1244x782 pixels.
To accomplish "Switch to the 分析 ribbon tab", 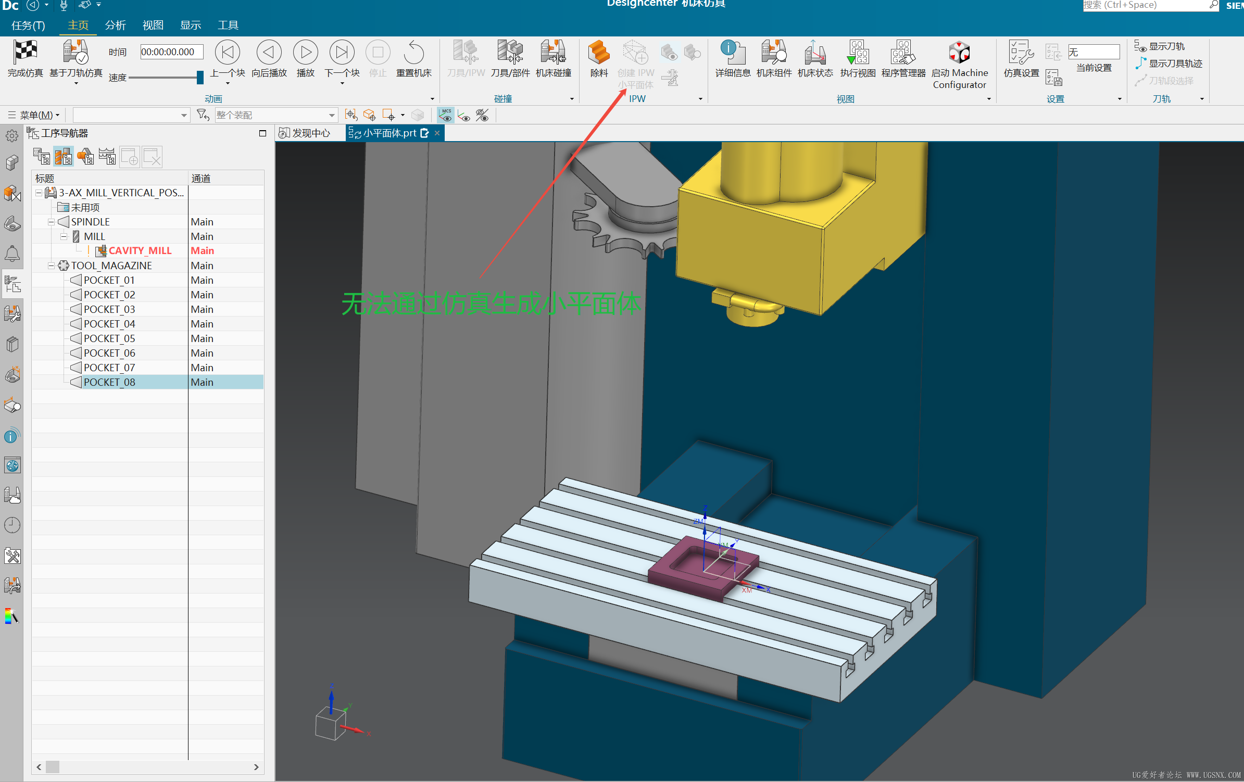I will coord(116,25).
